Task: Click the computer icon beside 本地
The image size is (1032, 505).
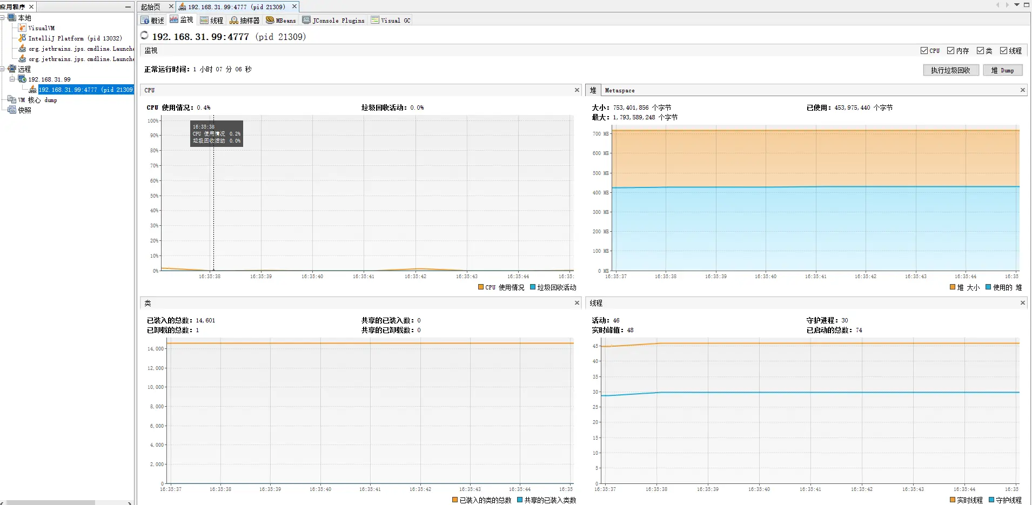Action: (12, 18)
